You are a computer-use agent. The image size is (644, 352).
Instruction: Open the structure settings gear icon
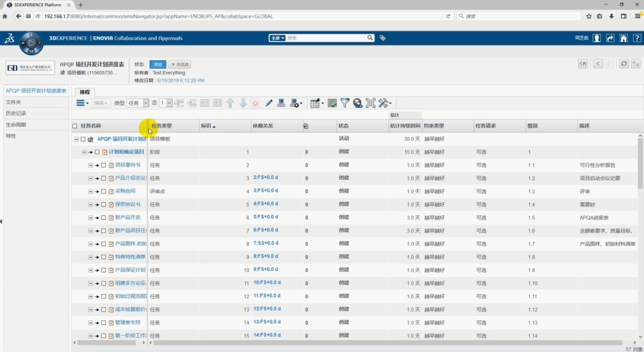coord(296,103)
